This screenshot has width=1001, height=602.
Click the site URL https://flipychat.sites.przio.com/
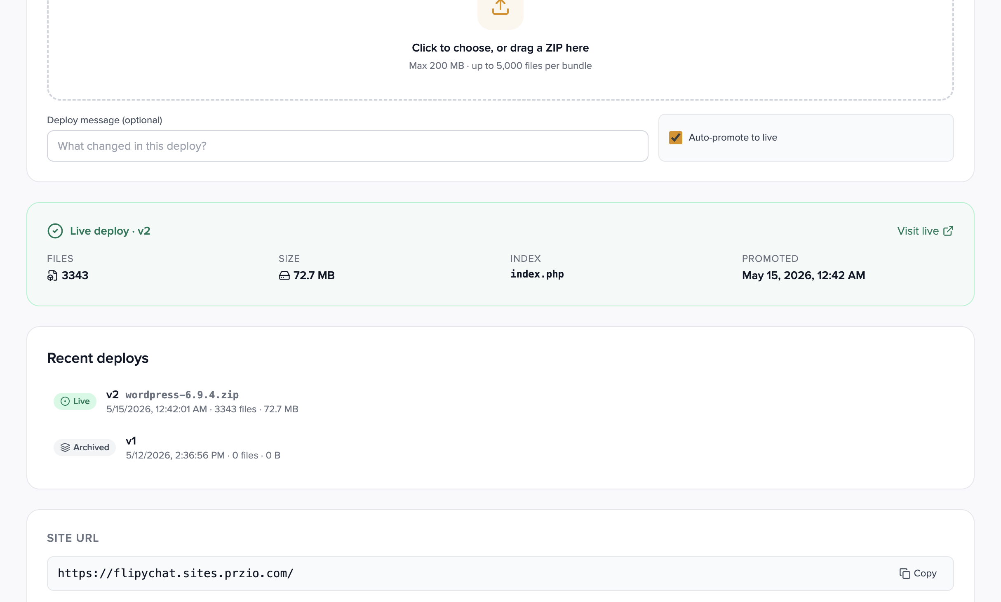176,574
